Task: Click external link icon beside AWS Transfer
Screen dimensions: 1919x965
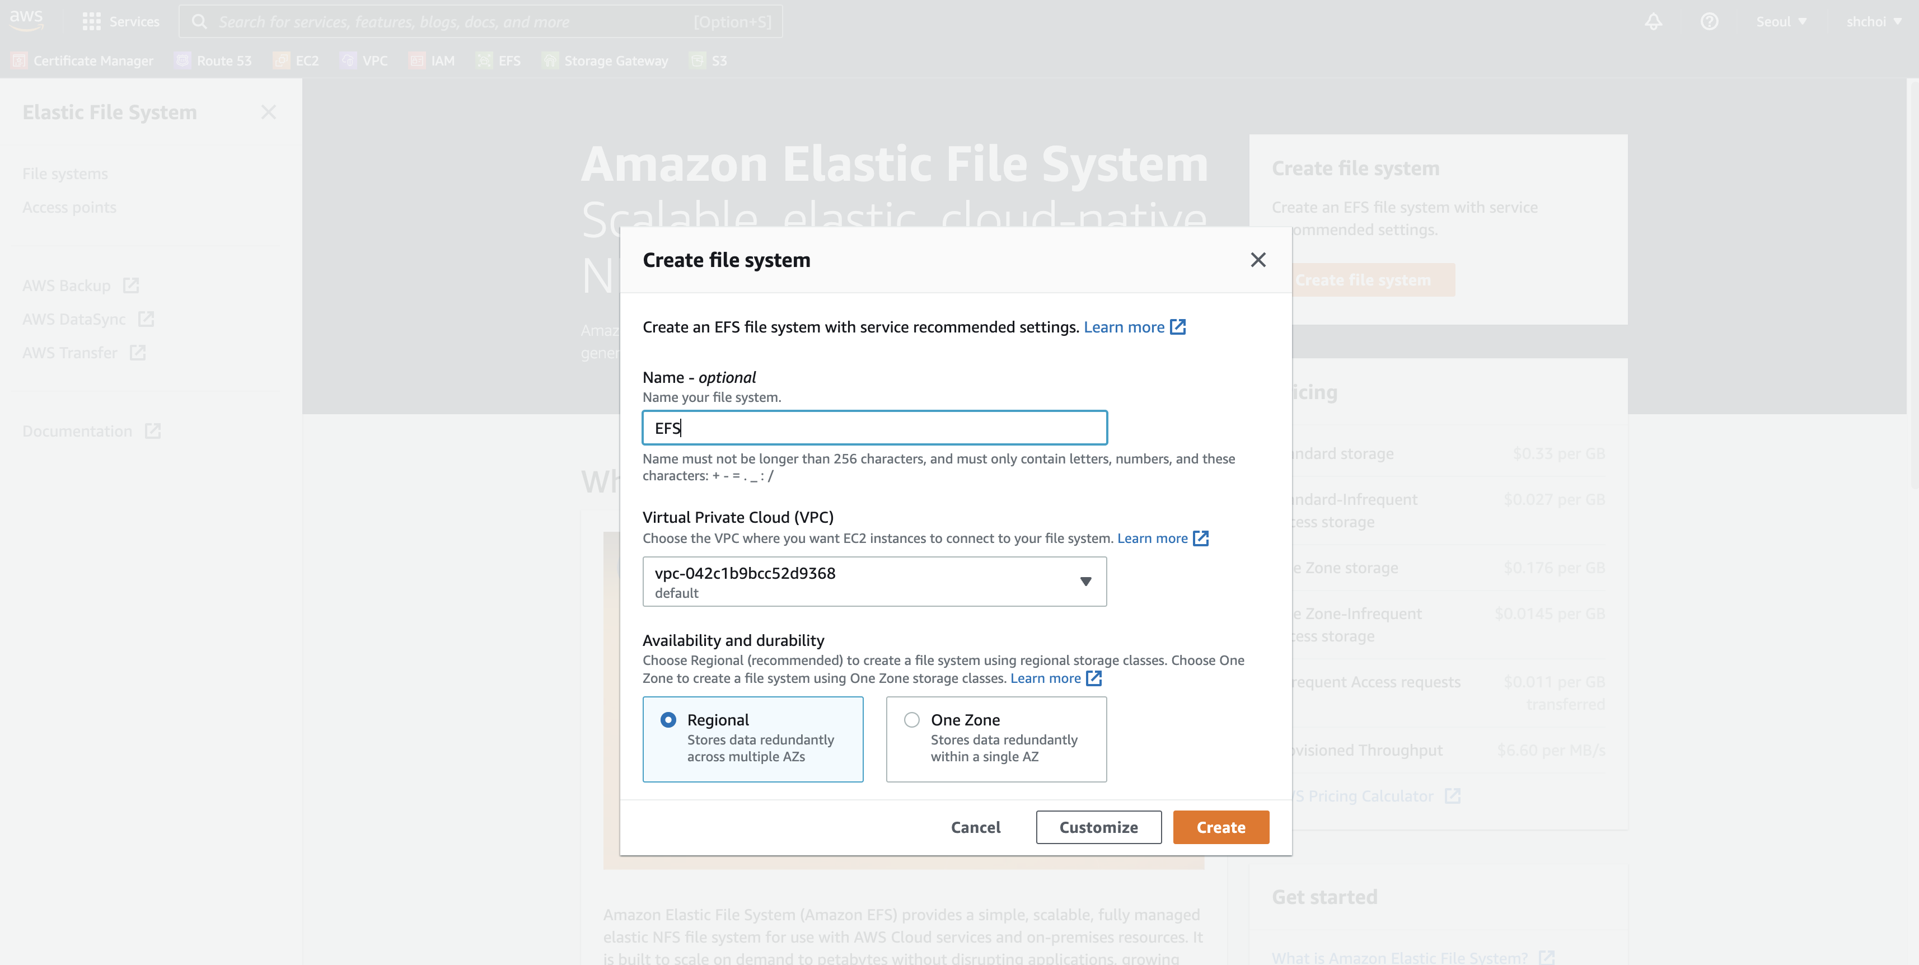Action: pos(138,352)
